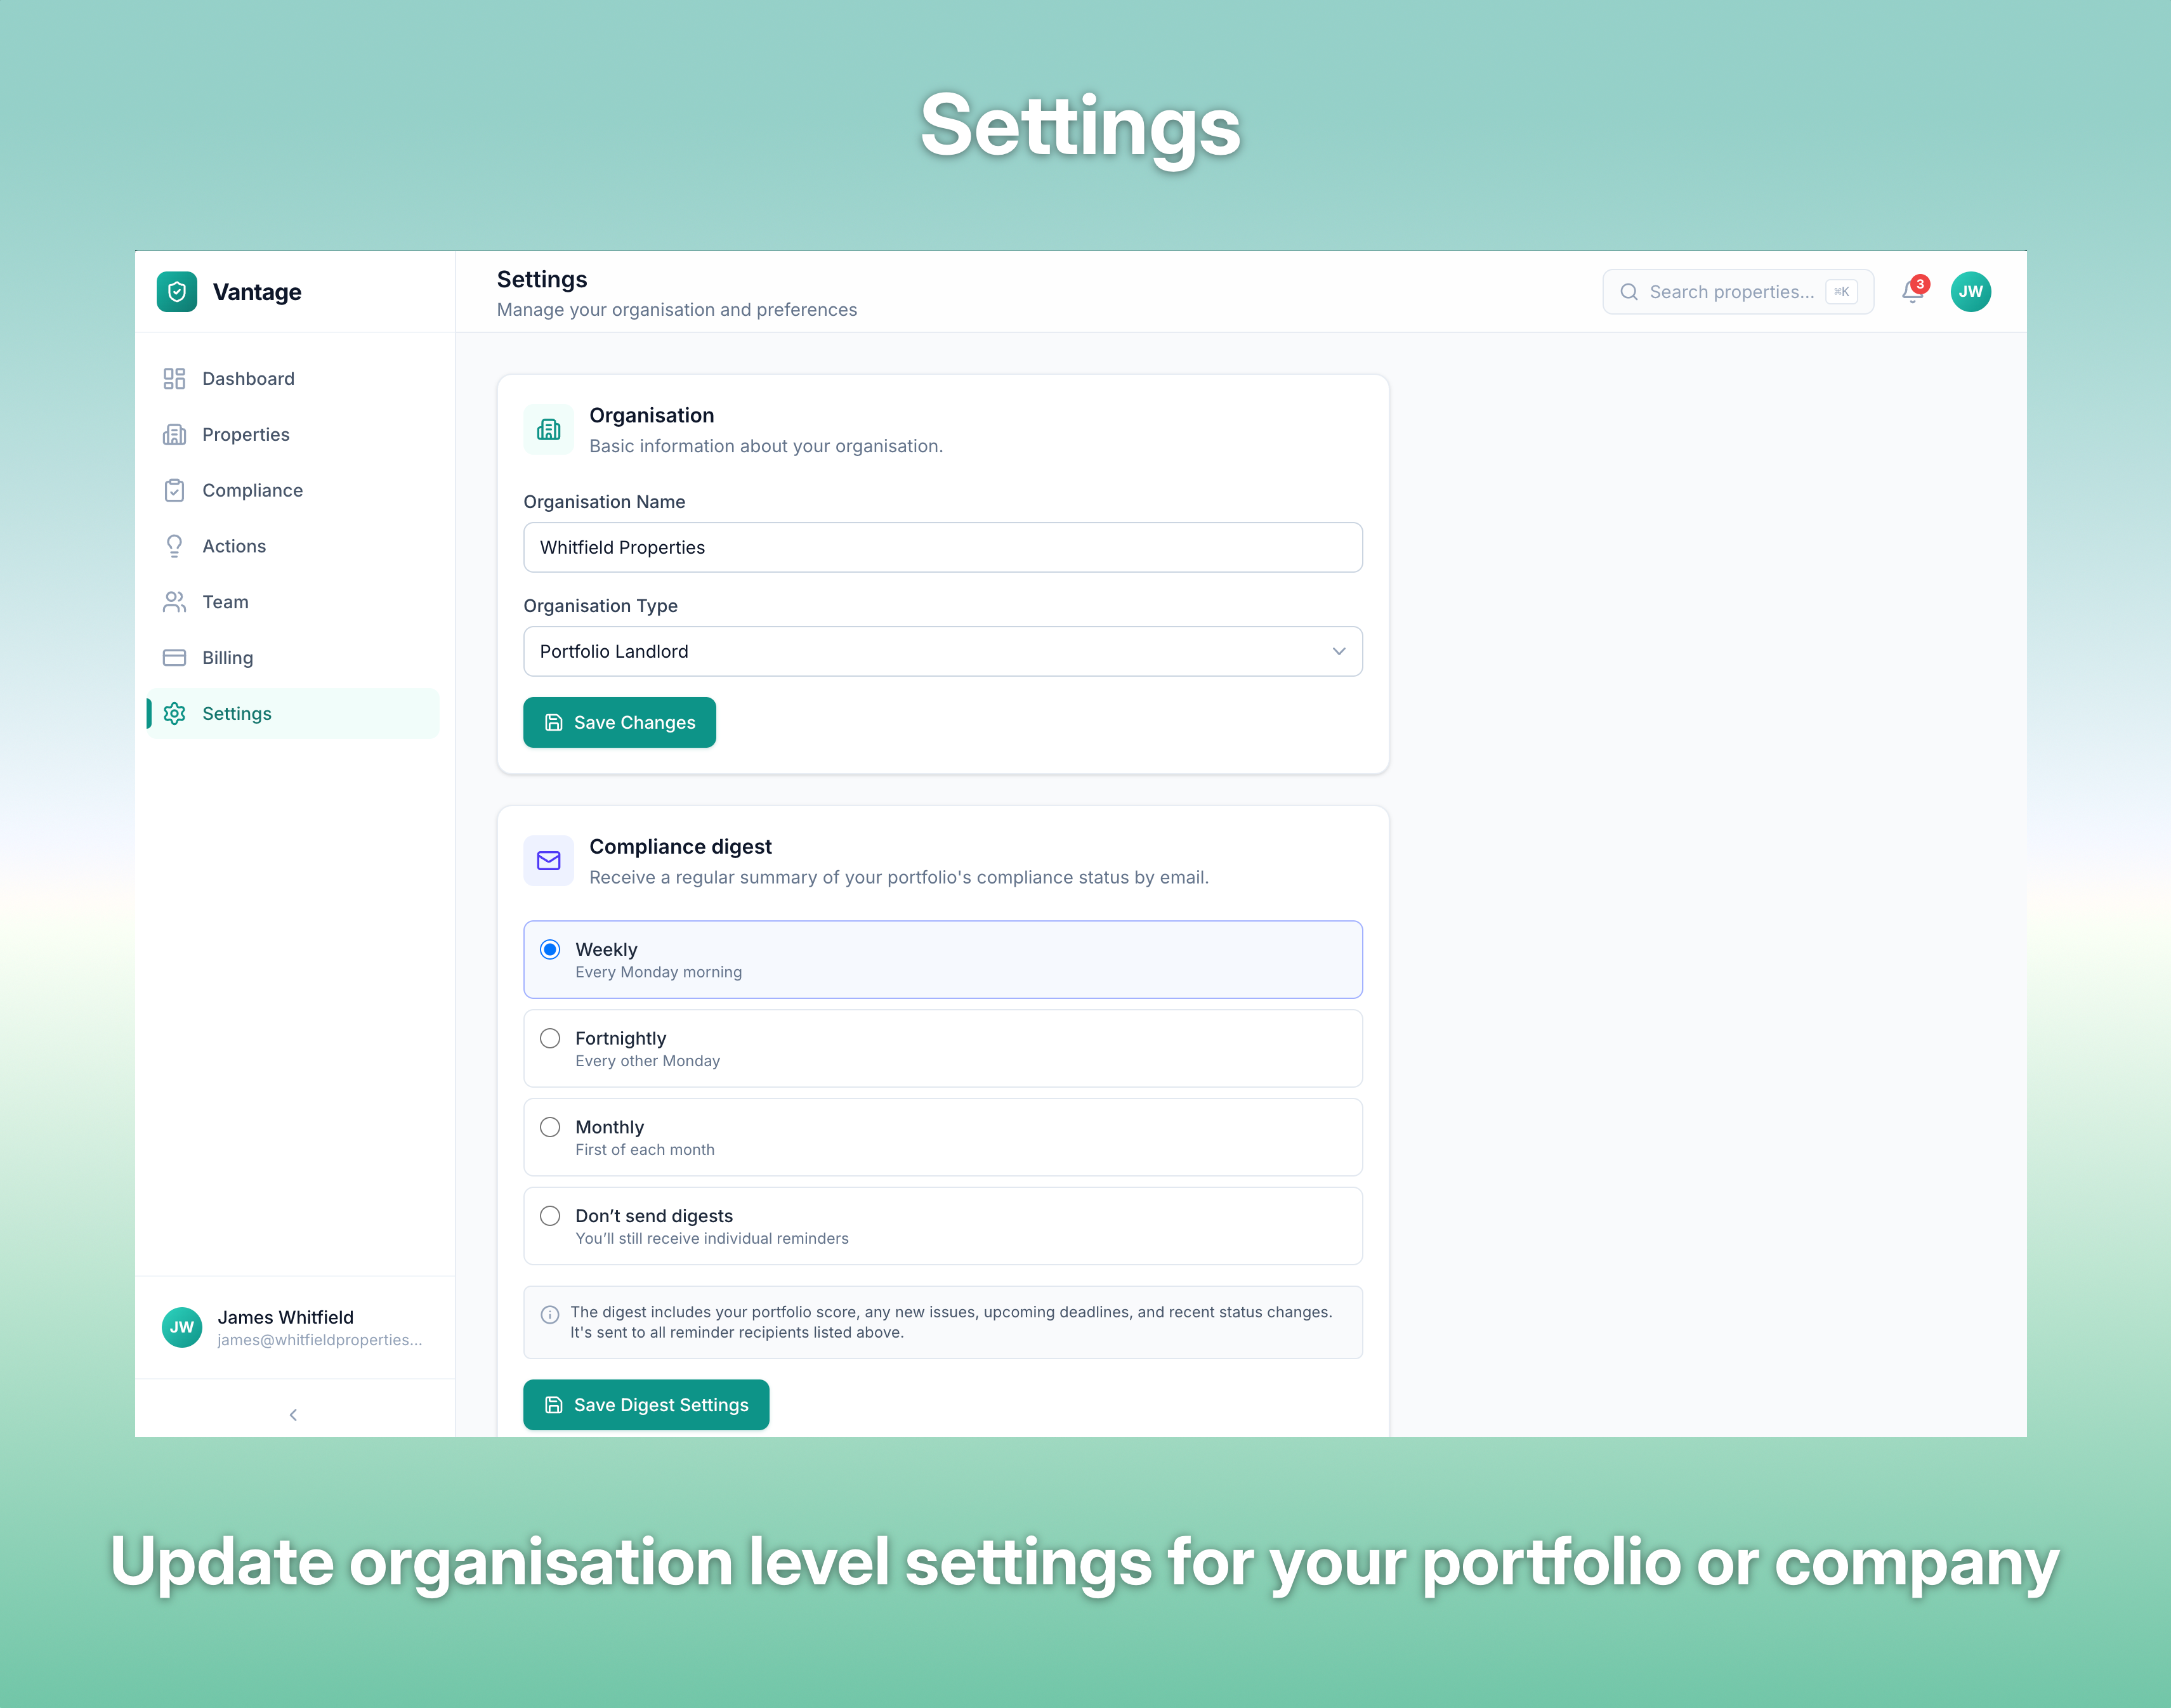Go to Properties menu item
This screenshot has height=1708, width=2171.
293,435
